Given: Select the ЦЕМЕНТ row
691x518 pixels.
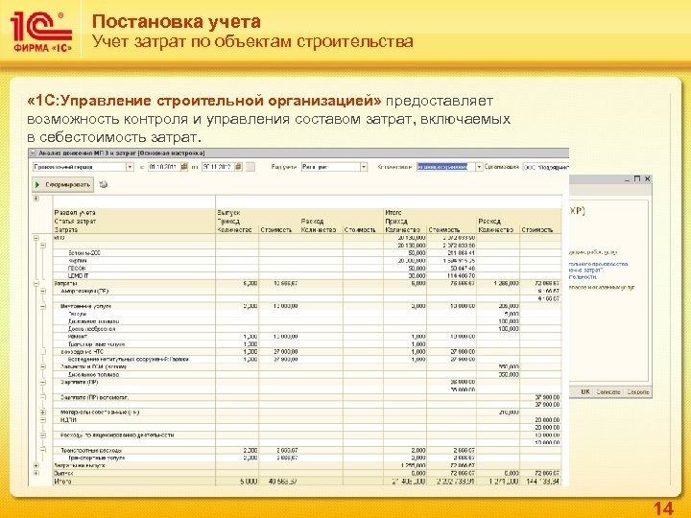Looking at the screenshot, I should (x=307, y=275).
